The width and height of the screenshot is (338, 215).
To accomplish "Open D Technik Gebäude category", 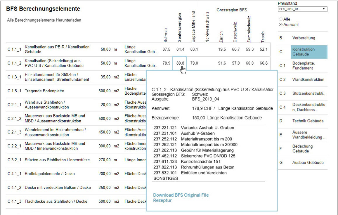I will click(x=303, y=121).
